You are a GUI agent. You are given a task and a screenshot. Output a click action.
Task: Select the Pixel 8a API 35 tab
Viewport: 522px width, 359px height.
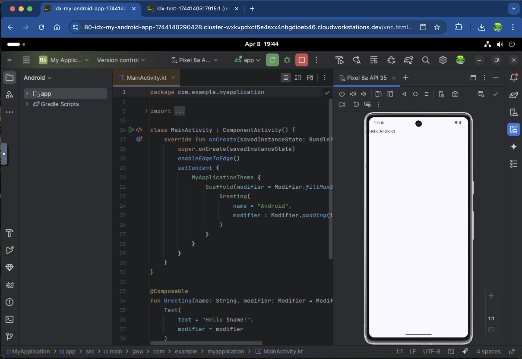[366, 78]
